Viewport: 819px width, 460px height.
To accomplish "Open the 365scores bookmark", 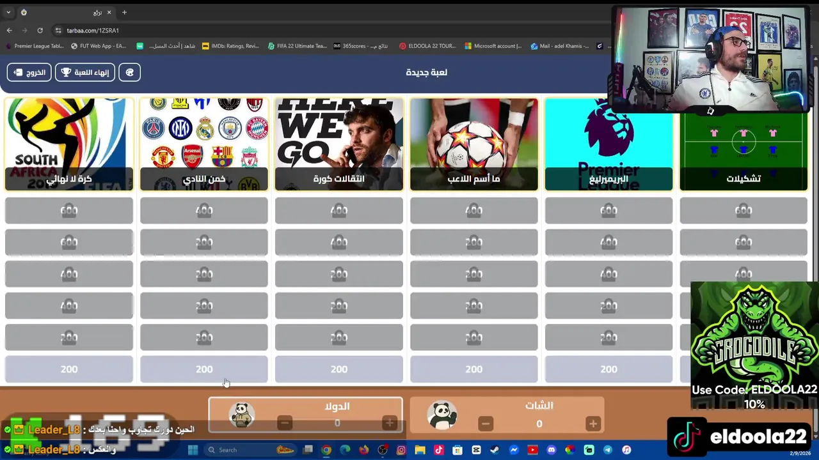I will pos(361,46).
